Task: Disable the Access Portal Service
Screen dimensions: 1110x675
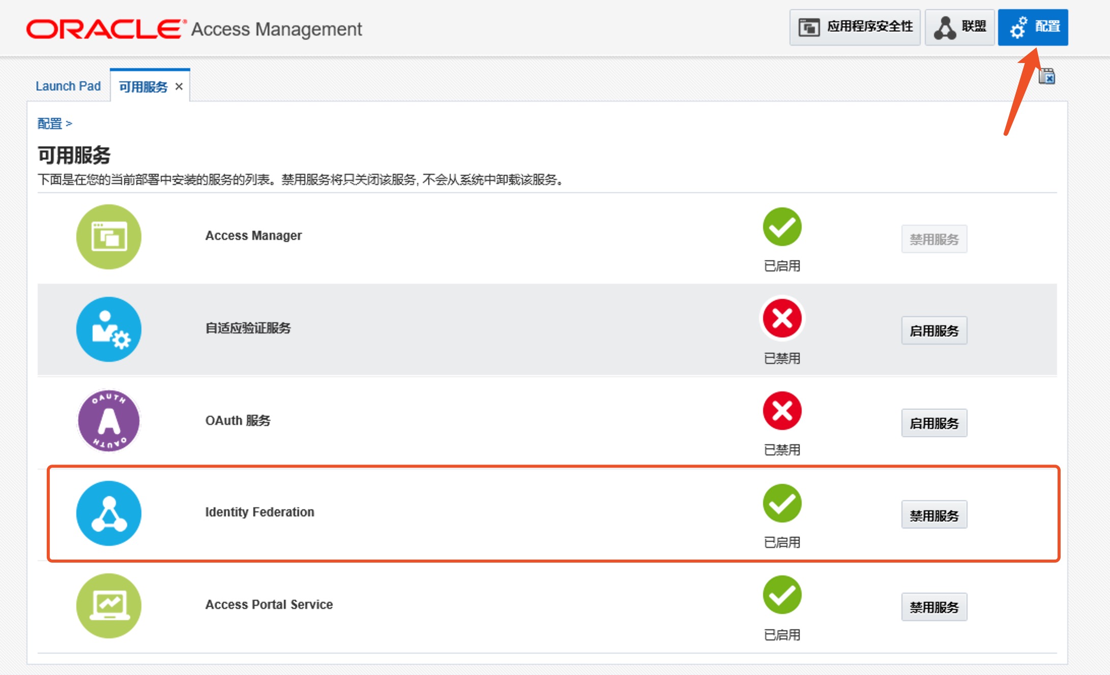Action: point(934,607)
